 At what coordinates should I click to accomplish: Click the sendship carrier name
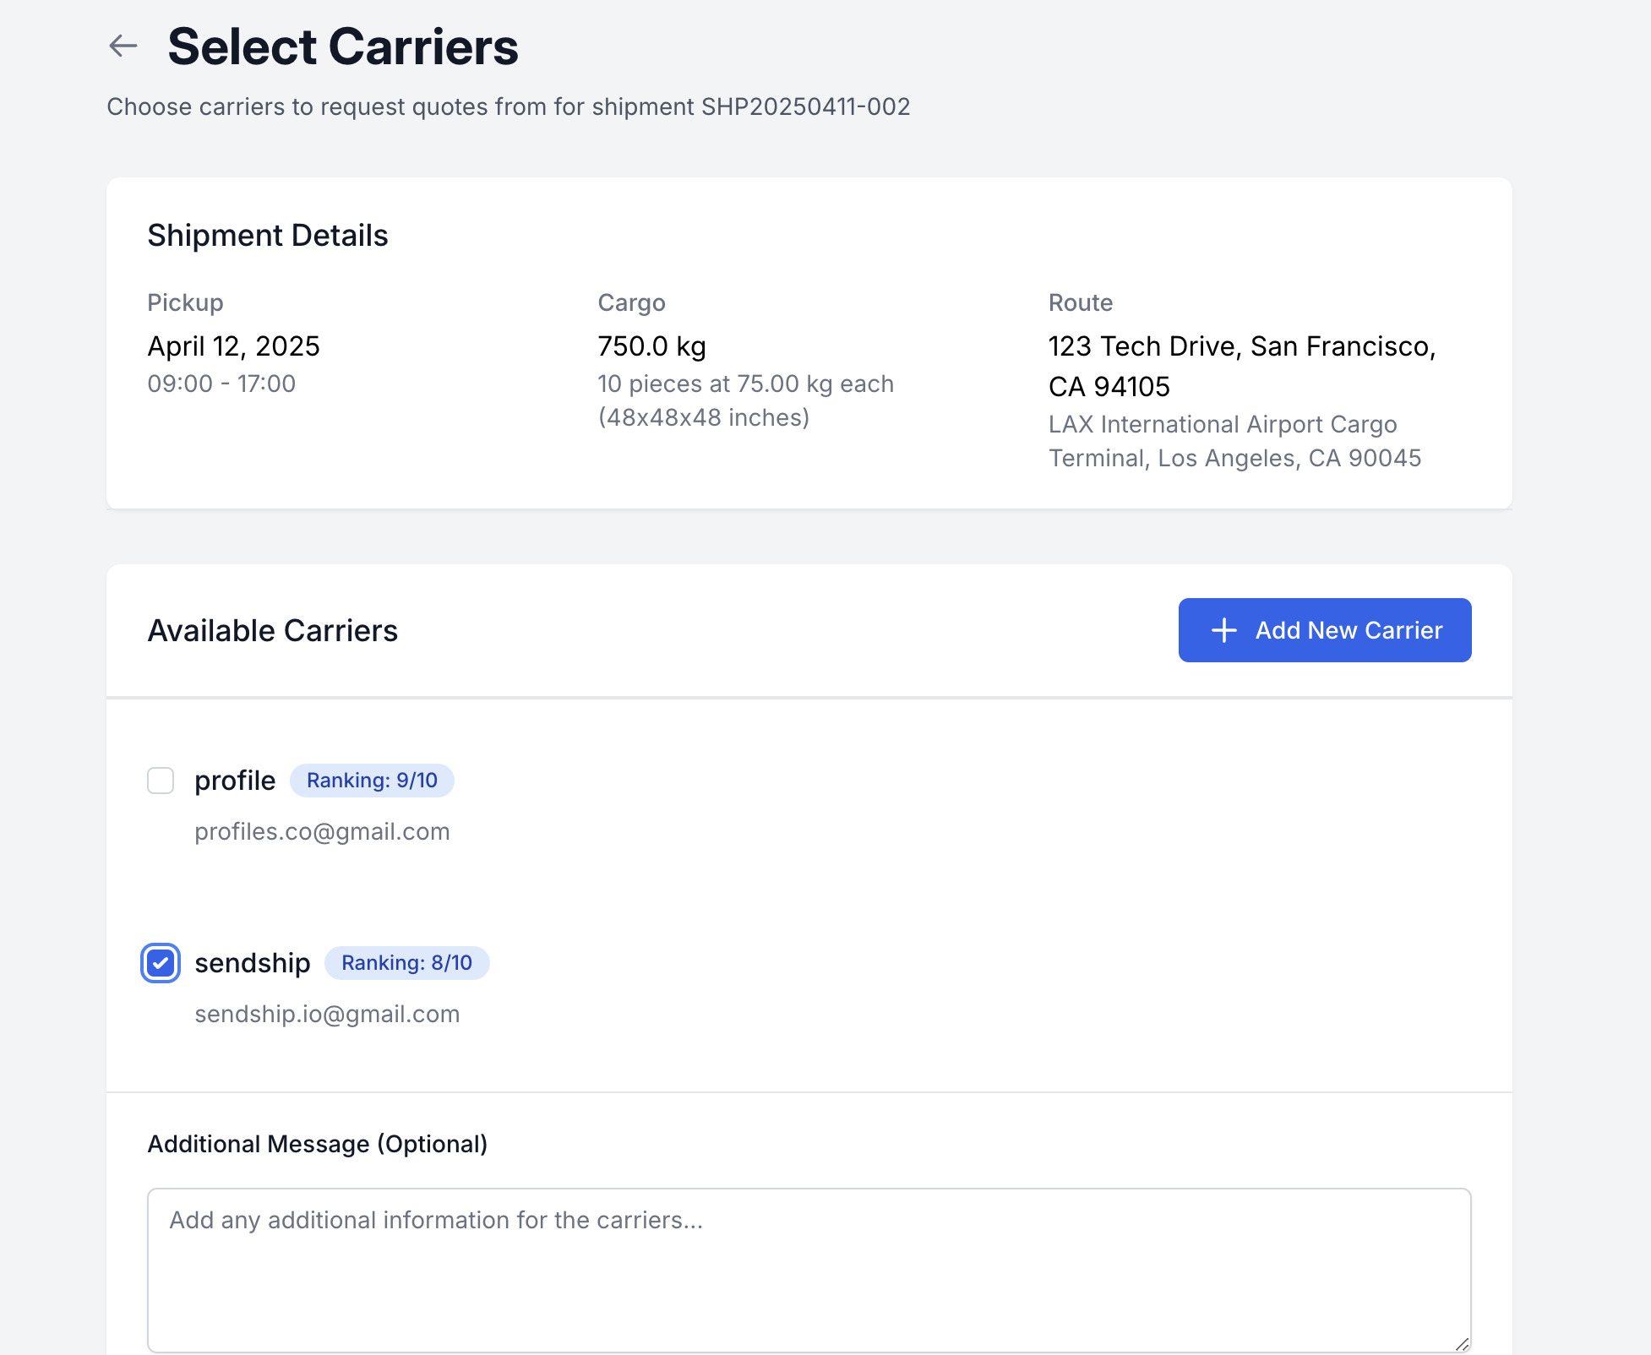click(x=253, y=963)
